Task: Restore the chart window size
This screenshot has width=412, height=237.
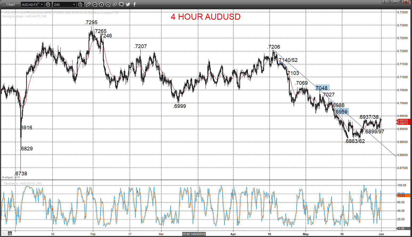Action: (x=401, y=2)
